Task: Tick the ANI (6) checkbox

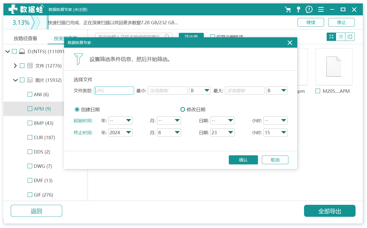Action: click(x=30, y=94)
